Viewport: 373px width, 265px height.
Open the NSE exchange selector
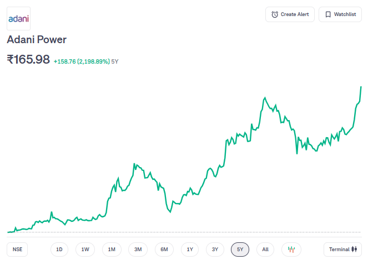(18, 250)
